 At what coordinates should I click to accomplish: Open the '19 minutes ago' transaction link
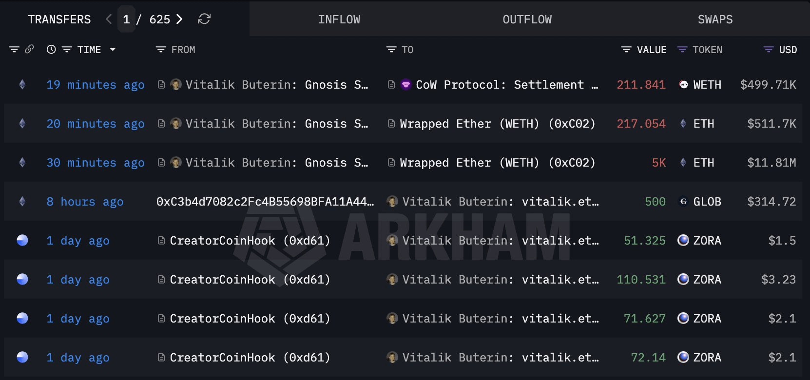(96, 85)
